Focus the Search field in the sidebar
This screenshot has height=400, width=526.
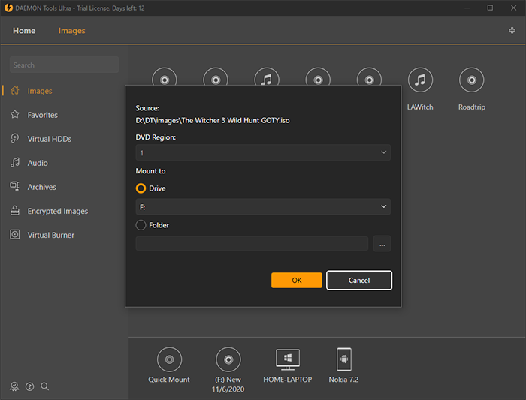point(65,65)
